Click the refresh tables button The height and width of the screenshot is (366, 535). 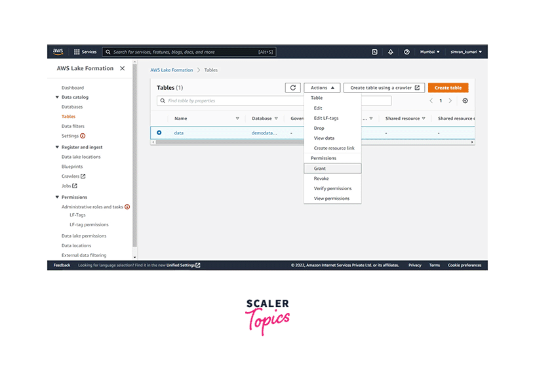pyautogui.click(x=293, y=88)
